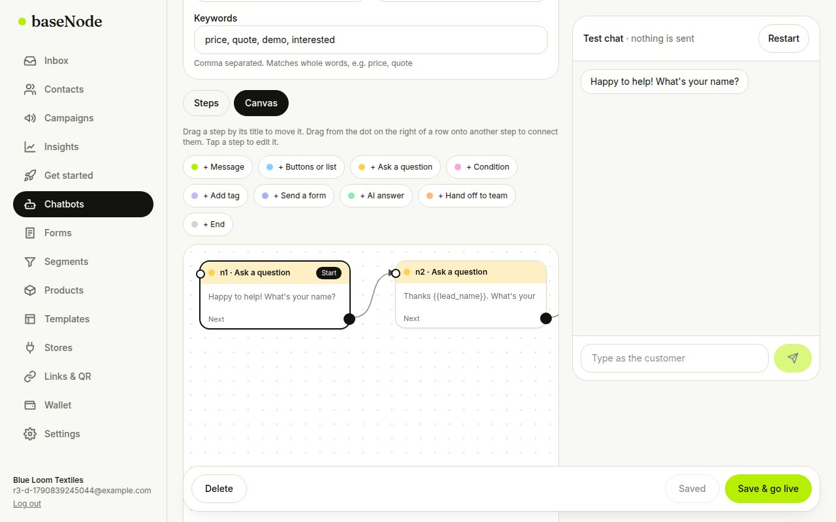Click the baseNode logo
The image size is (836, 522).
tap(60, 22)
